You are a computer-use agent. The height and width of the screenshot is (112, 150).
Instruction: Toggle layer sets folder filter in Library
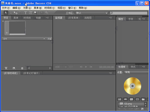click(143, 99)
